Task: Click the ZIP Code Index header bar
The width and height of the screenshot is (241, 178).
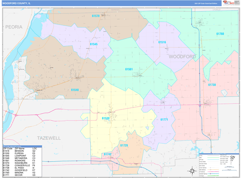Action: tap(22, 147)
